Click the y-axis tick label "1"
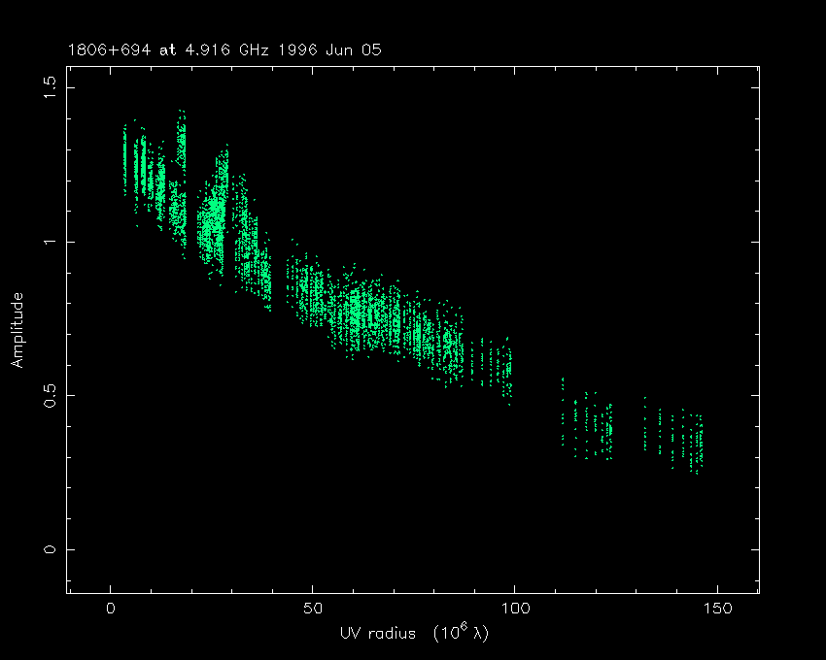The height and width of the screenshot is (660, 826). tap(50, 242)
